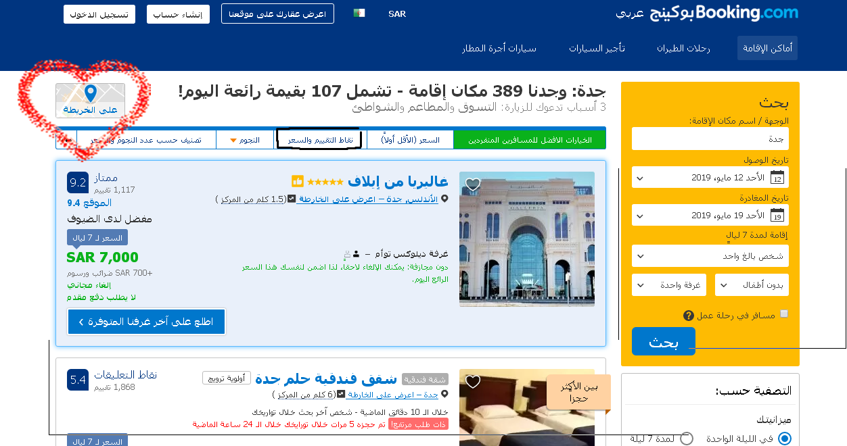Open the النجوم sort dropdown

245,139
